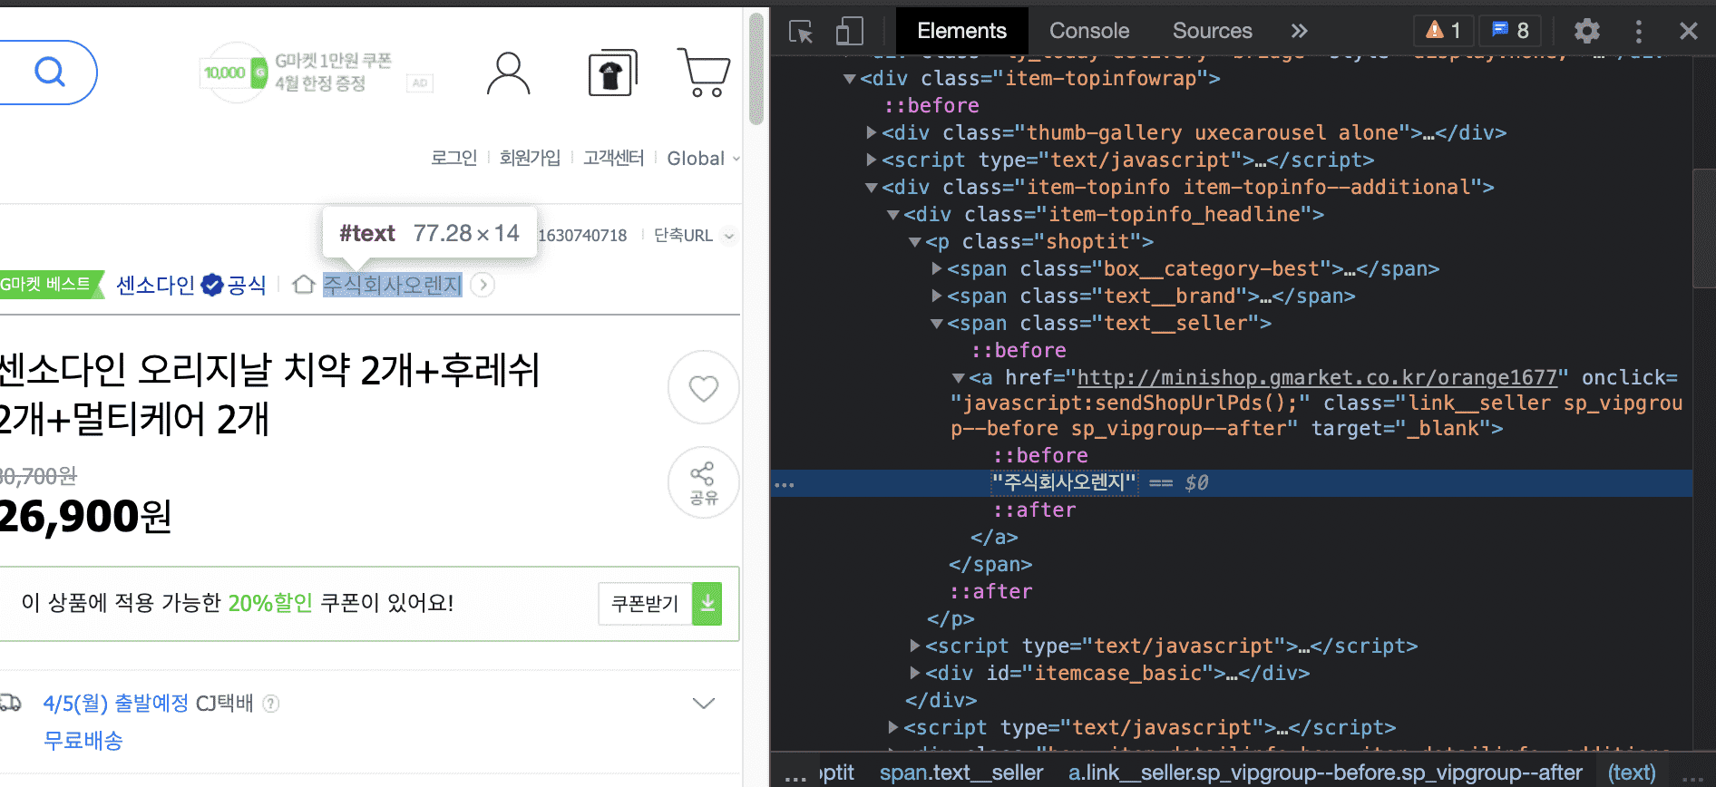
Task: Click the 26,900원 price text
Action: [x=85, y=516]
